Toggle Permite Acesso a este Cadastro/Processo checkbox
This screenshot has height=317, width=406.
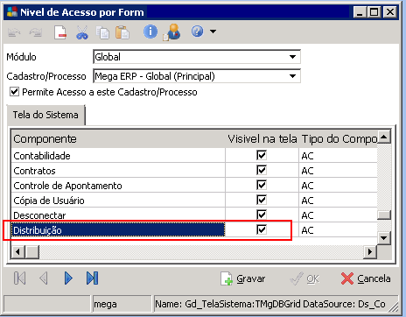tap(14, 92)
